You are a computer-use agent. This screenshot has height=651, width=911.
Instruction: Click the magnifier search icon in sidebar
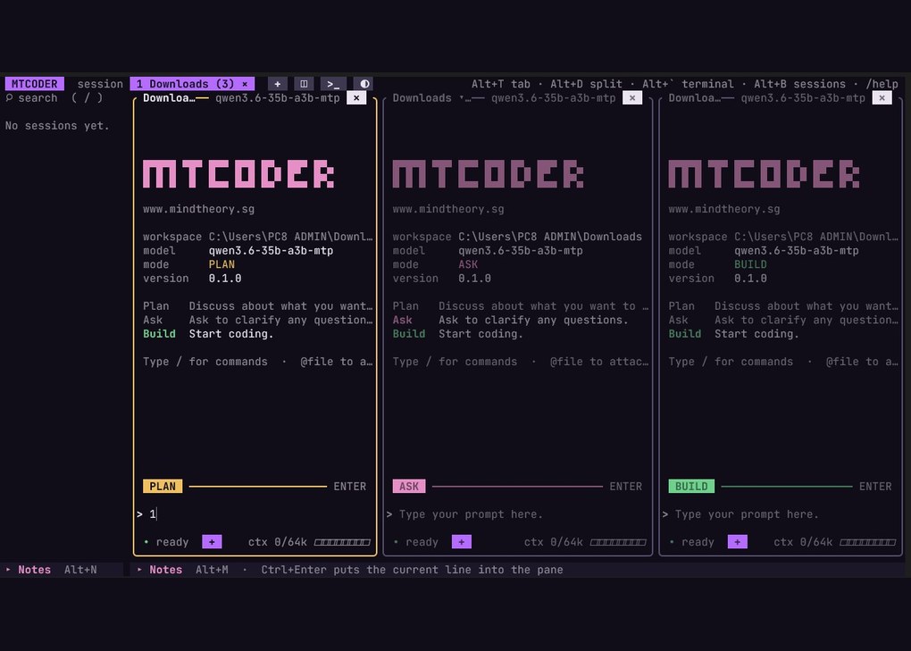coord(9,97)
